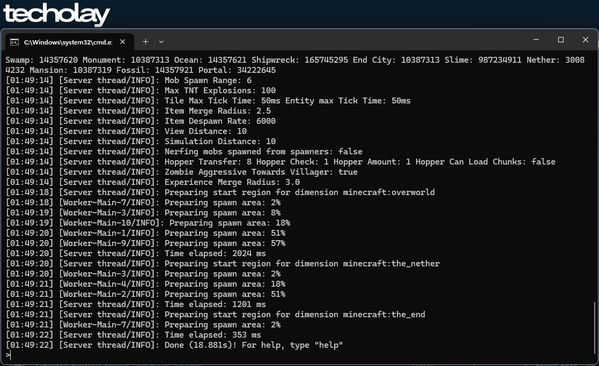The image size is (599, 366).
Task: Click the 'Mob Spawn Range: 6' line
Action: pos(128,80)
